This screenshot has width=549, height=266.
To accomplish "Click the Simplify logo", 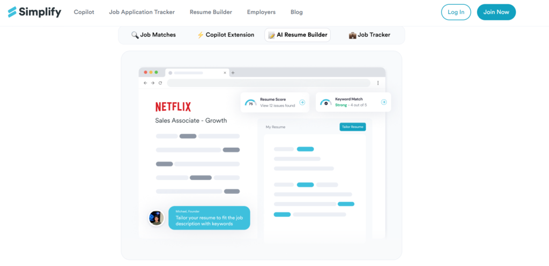I will 34,12.
